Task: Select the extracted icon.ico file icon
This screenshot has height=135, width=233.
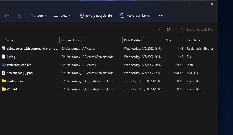Action: 4,65
